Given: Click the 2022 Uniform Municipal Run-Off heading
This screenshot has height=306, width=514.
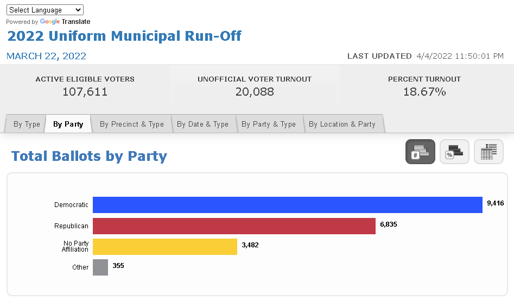Looking at the screenshot, I should coord(124,36).
